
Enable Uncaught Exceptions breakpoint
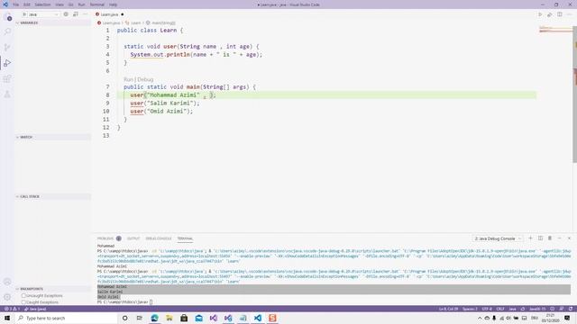[x=23, y=296]
